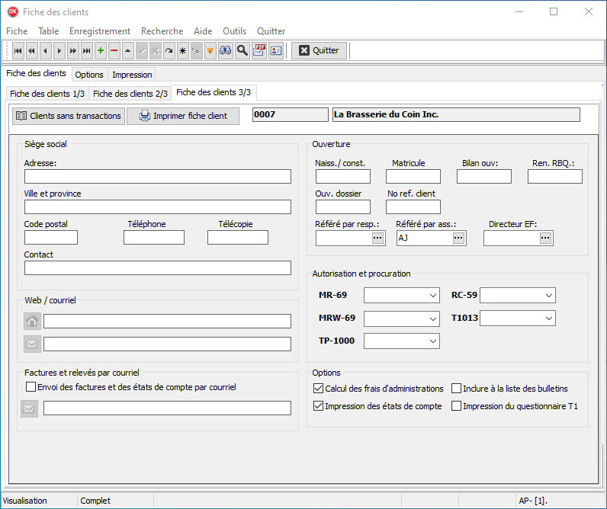Open search with binoculars icon

point(225,50)
